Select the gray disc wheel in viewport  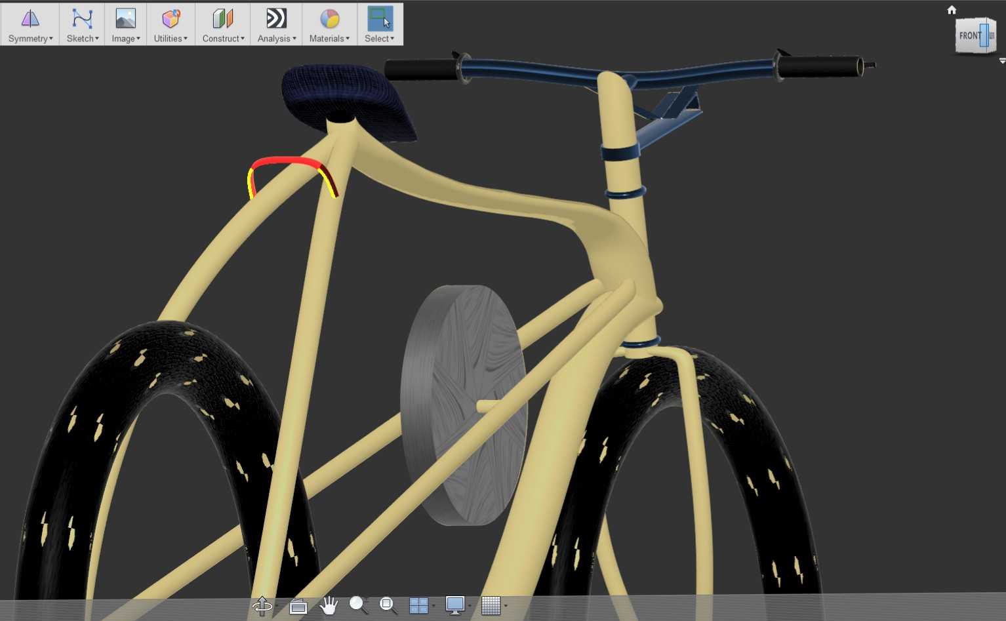(x=463, y=405)
